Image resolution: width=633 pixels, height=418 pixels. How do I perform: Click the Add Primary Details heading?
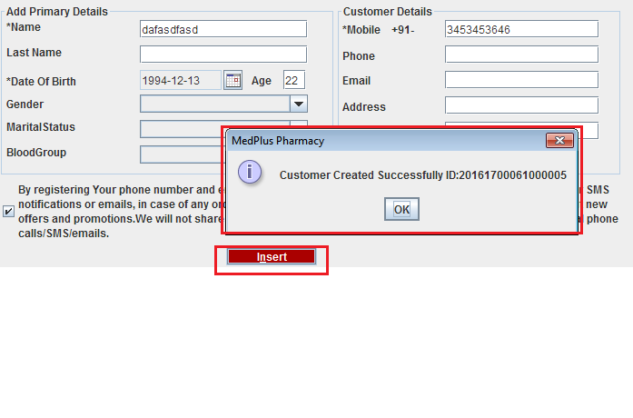pyautogui.click(x=57, y=11)
